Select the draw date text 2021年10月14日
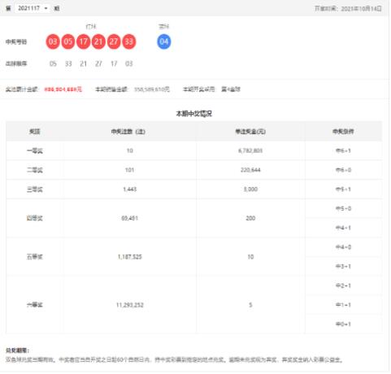This screenshot has width=391, height=374. [x=361, y=9]
